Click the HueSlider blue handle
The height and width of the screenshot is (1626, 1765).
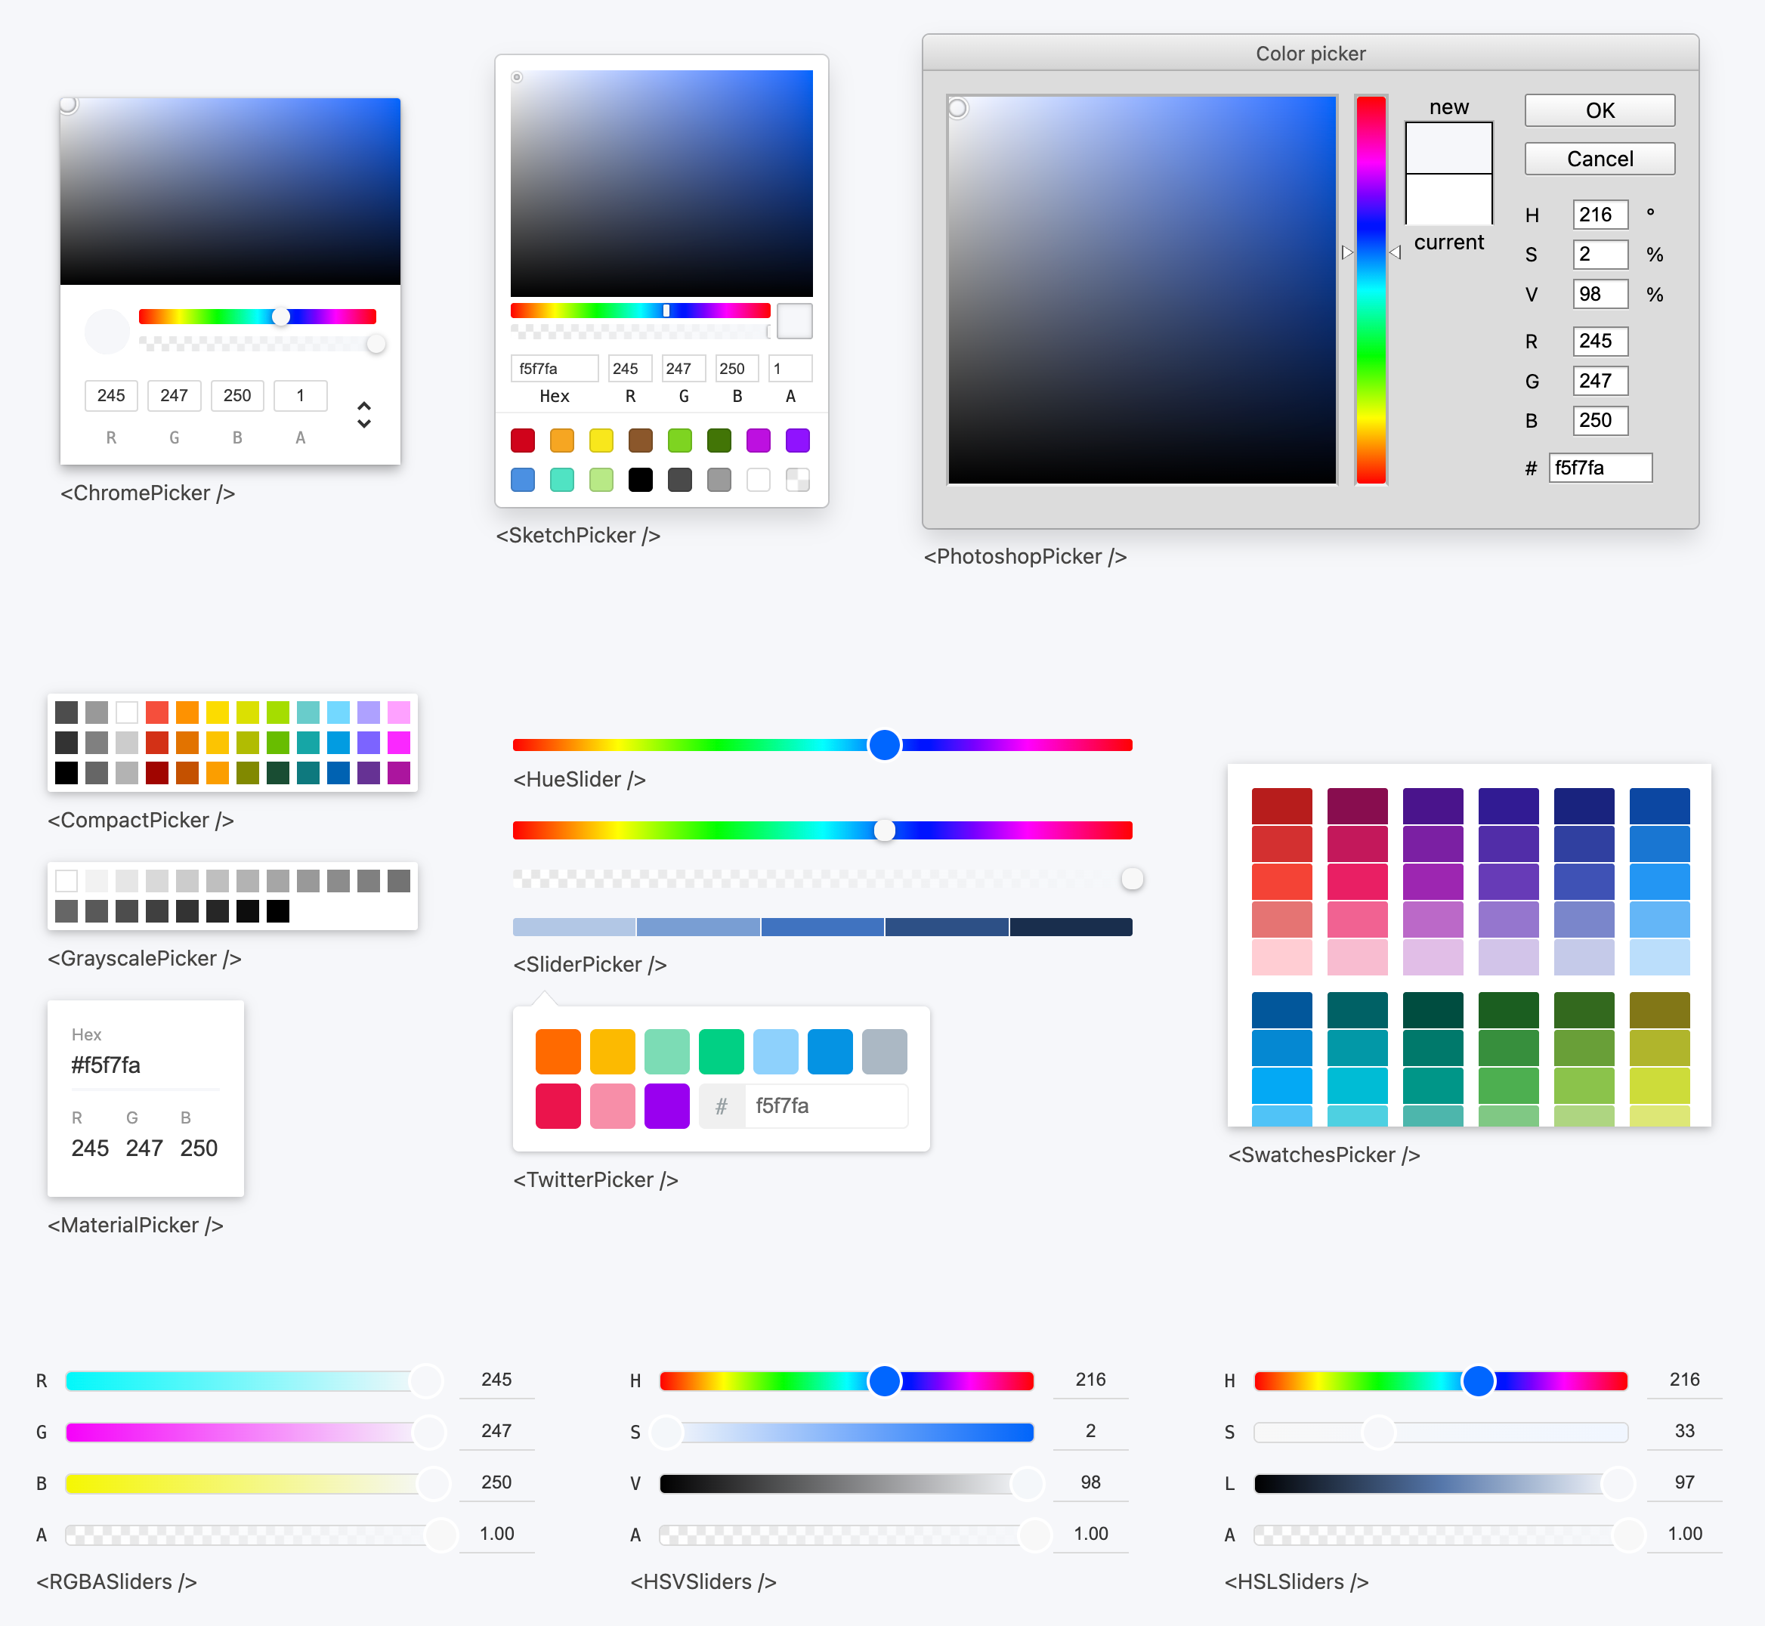(884, 744)
